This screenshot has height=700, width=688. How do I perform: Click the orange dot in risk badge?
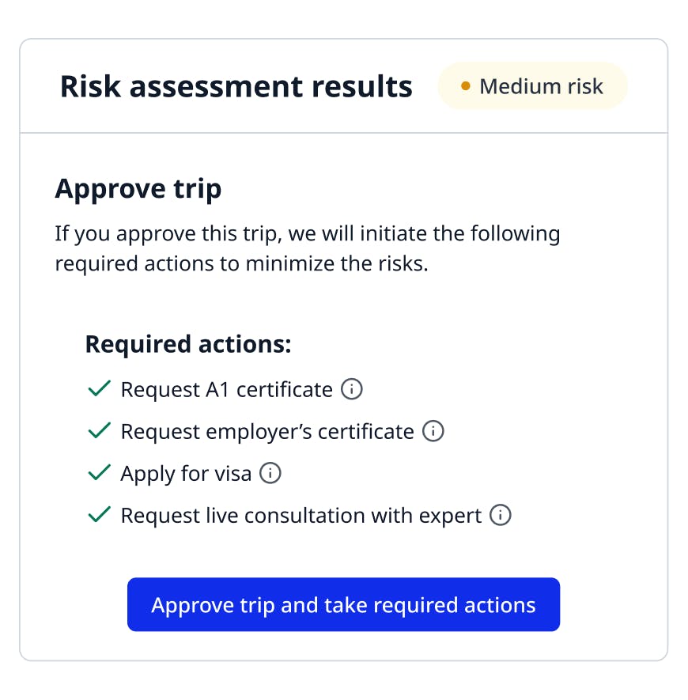point(465,86)
